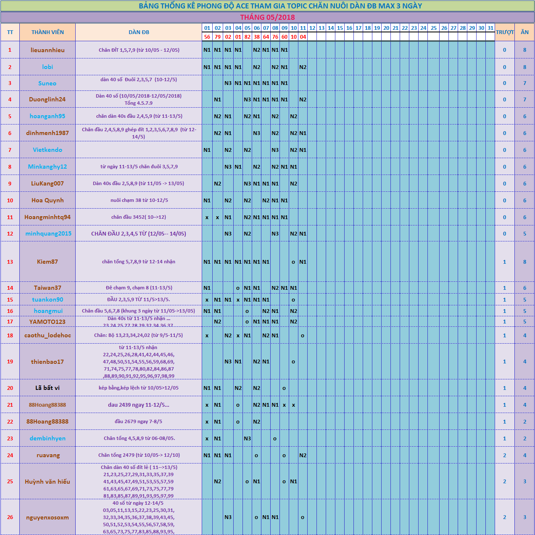Viewport: 535px width, 535px height.
Task: Click the cell "Chăn tổng 2479 (từ 10/05-> 12/10)"
Action: coord(139,455)
